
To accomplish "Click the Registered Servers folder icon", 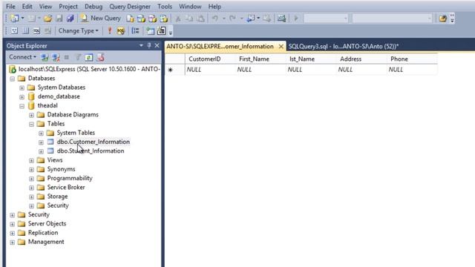I will tap(443, 19).
